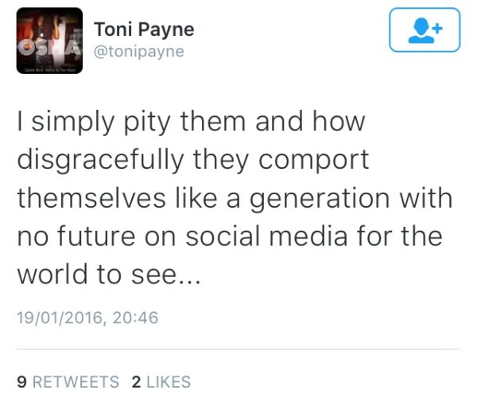Click the word 'disgracefully' in the tweet

[101, 161]
